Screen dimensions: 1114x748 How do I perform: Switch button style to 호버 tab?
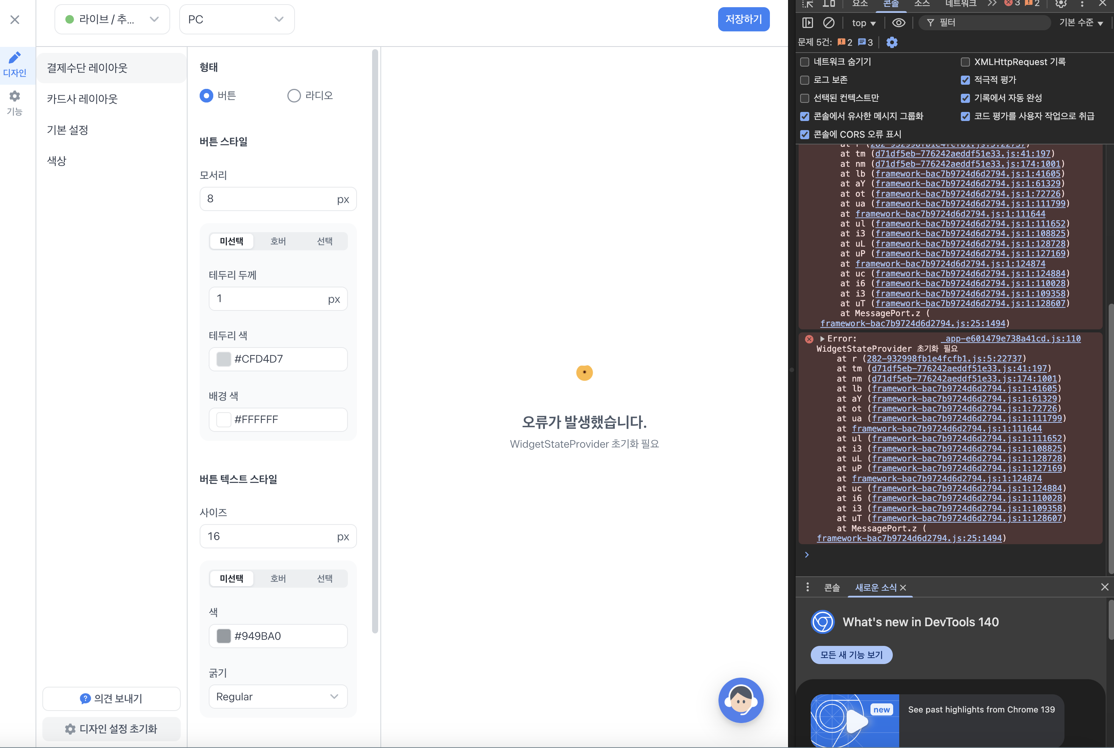[278, 241]
